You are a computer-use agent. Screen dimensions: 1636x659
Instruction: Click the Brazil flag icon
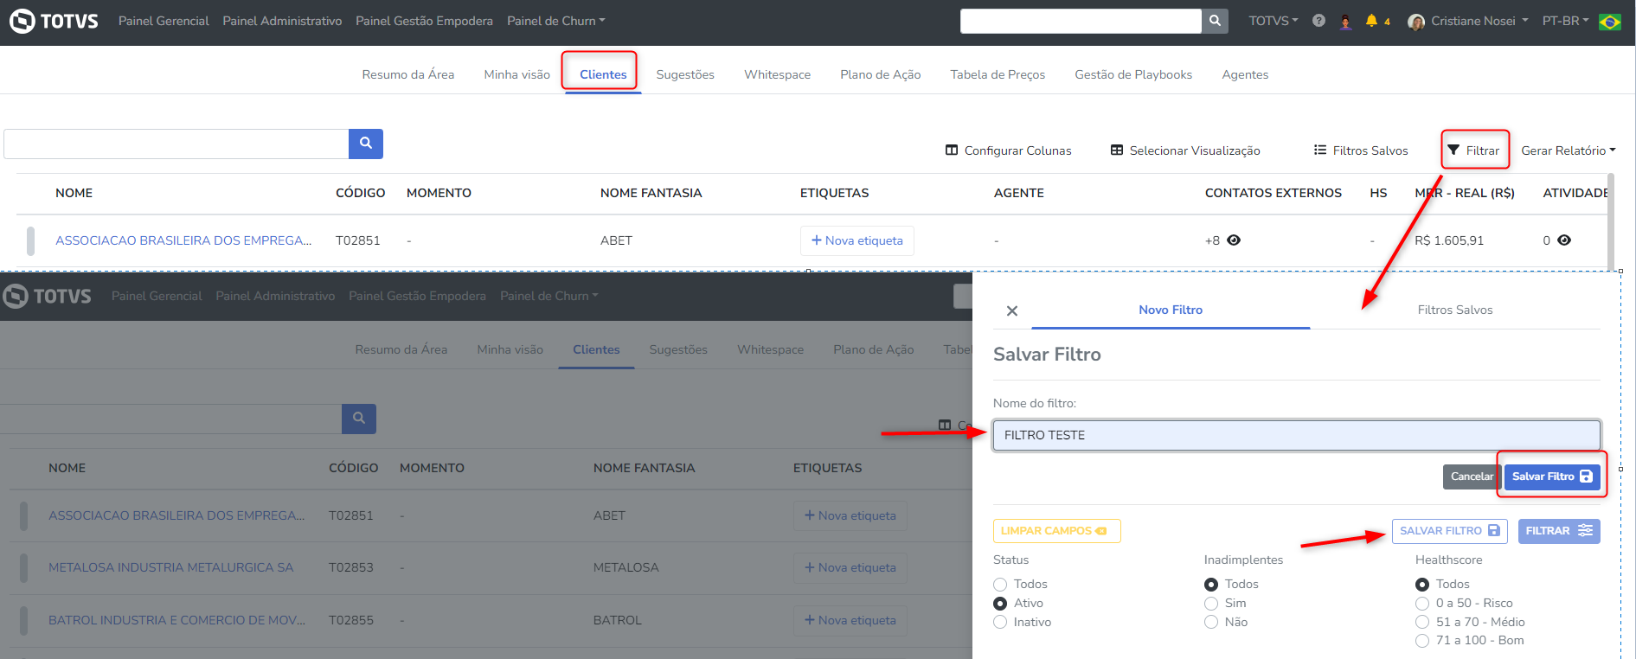1610,22
